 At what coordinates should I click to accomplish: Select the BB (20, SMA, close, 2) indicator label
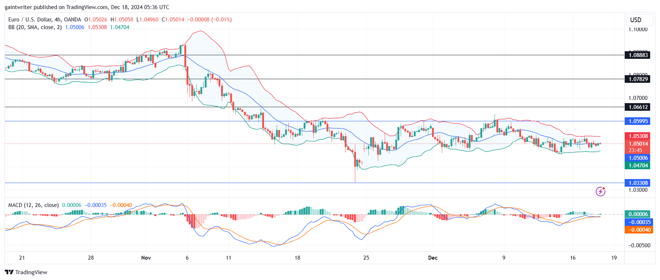pos(35,27)
